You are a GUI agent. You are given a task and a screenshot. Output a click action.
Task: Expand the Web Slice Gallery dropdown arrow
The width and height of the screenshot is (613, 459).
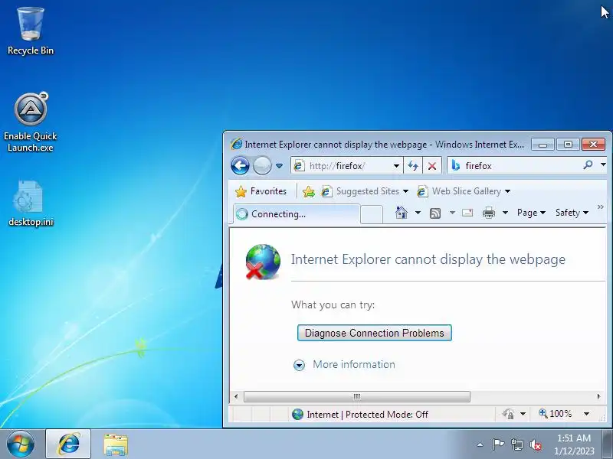[x=507, y=191]
